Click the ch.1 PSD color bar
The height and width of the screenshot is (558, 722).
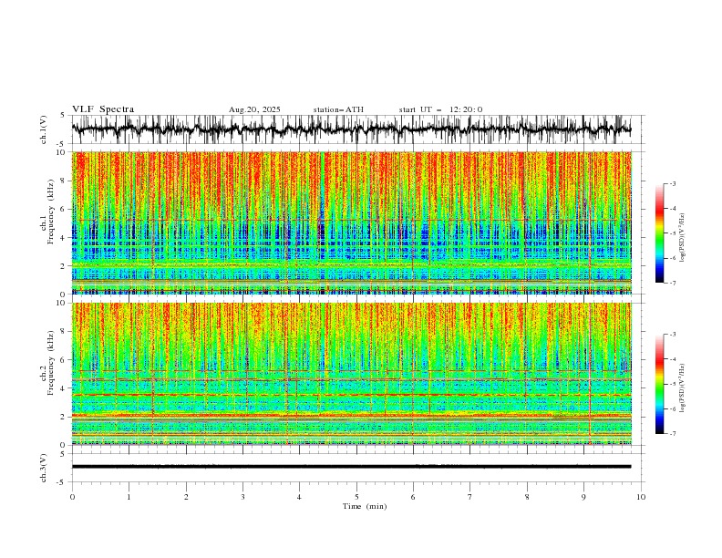659,233
